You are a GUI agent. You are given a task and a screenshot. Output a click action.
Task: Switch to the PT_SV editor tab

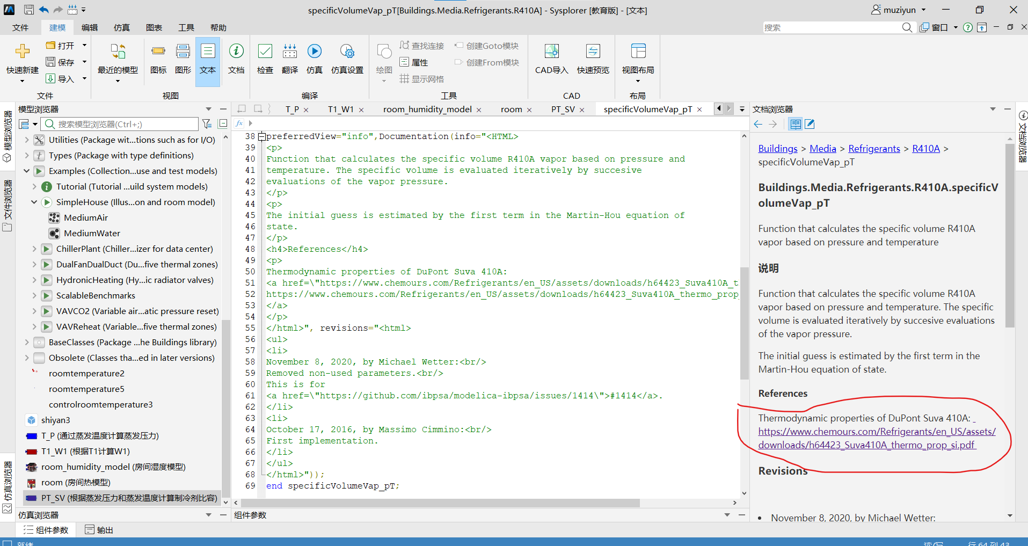[563, 109]
